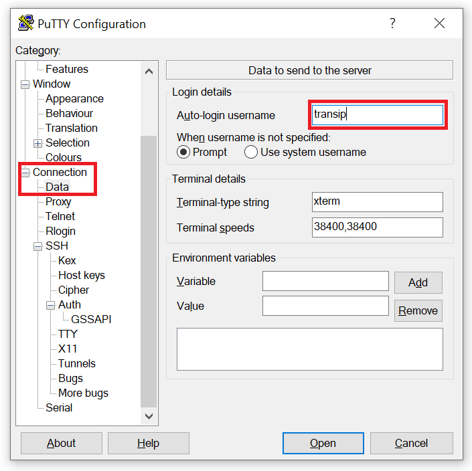Screen dimensions: 472x471
Task: Open the SSH category
Action: pyautogui.click(x=57, y=246)
